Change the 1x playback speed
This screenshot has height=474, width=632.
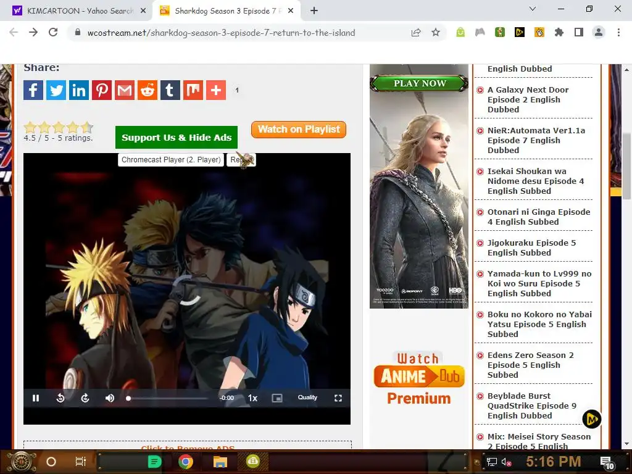point(252,398)
